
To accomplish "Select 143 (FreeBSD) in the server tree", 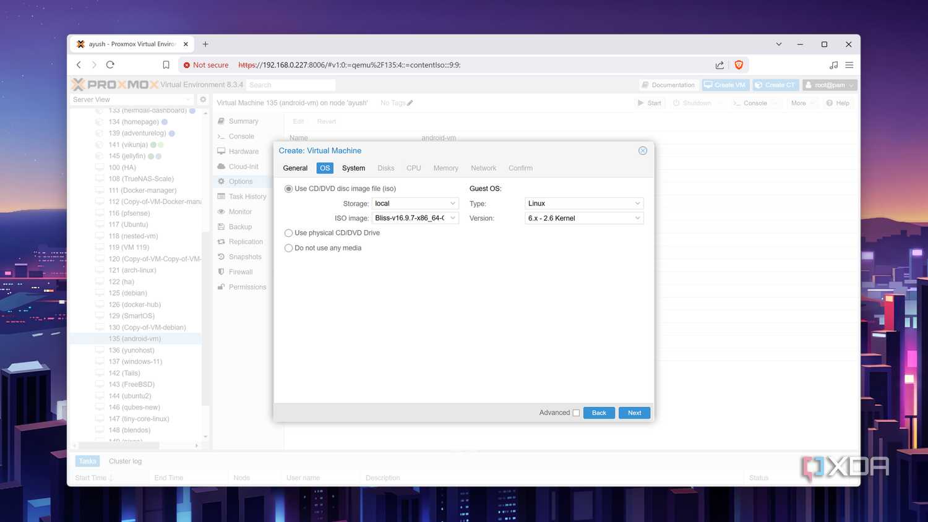I will point(131,385).
